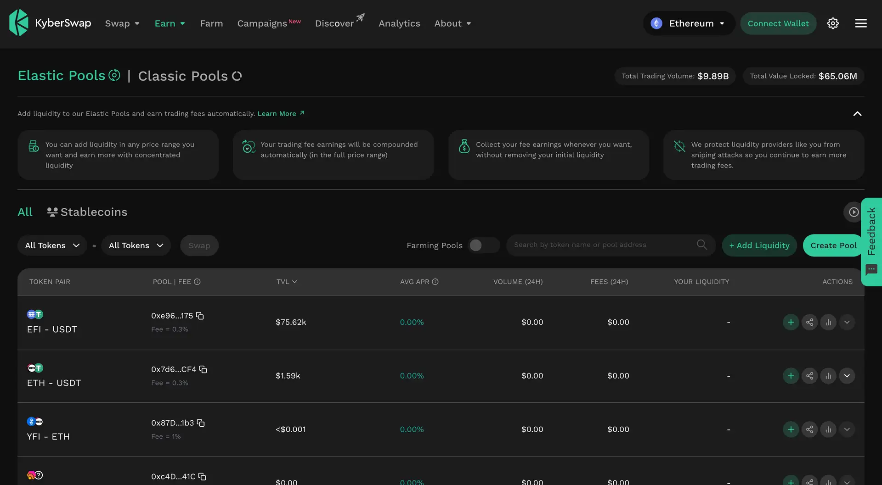Click the plus icon for YFI - ETH pool
The width and height of the screenshot is (882, 485).
(x=791, y=429)
